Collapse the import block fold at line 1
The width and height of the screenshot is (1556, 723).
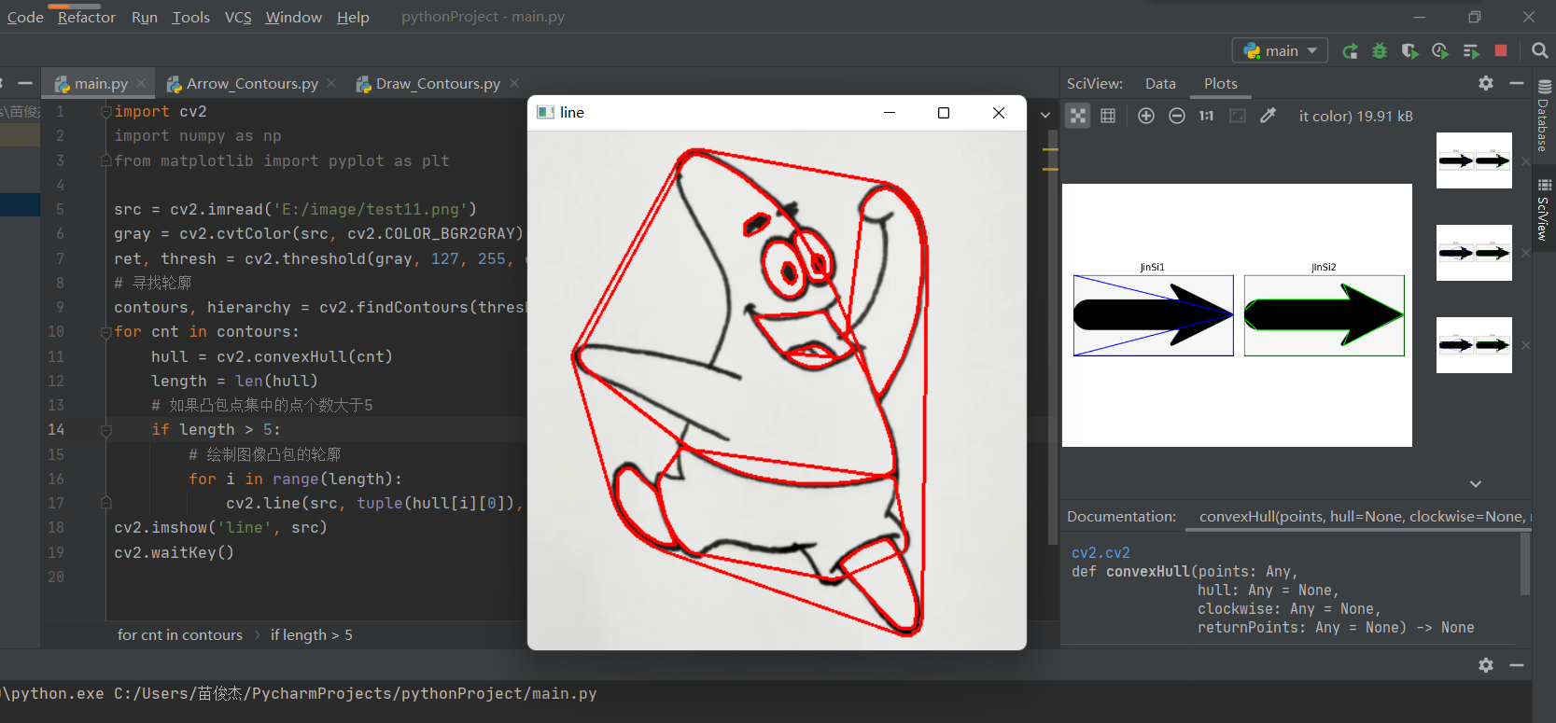click(x=105, y=111)
